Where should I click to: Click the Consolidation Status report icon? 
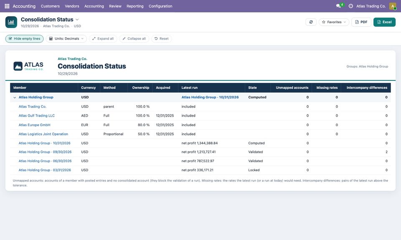point(11,22)
